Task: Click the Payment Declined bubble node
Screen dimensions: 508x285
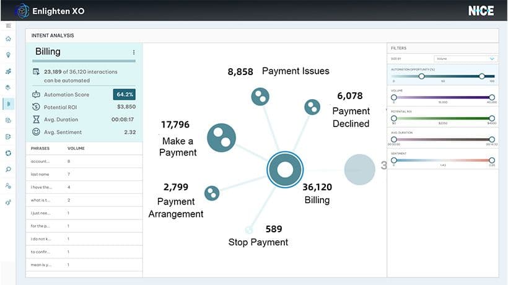Action: 312,107
